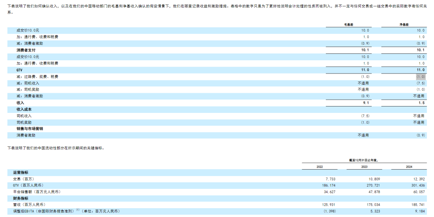This screenshot has width=434, height=217.
Task: Select the 2022 year column header
Action: pyautogui.click(x=319, y=166)
